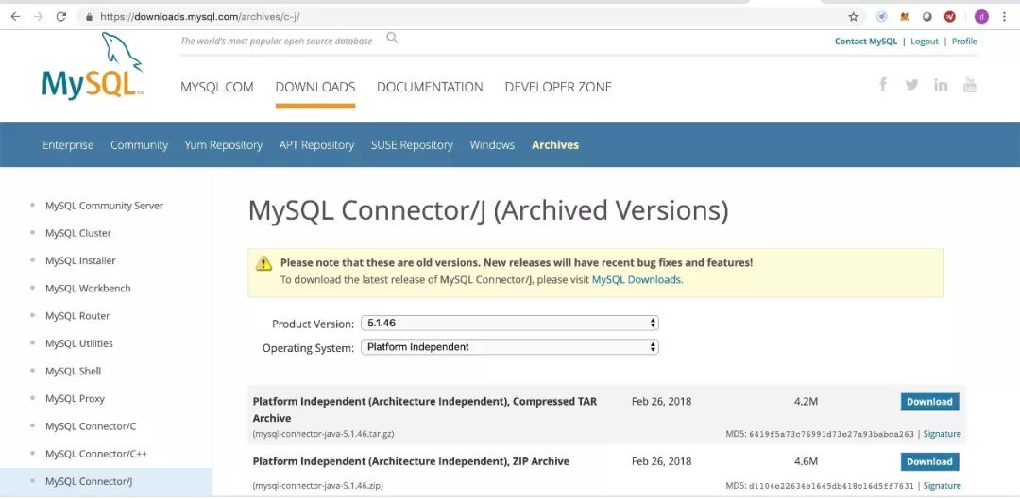The image size is (1020, 499).
Task: Follow the MySQL Downloads link in notice
Action: tap(637, 280)
